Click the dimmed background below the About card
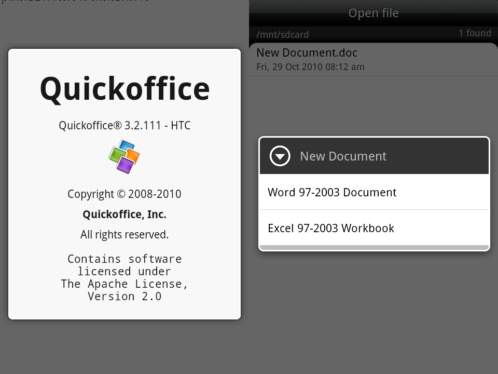Image resolution: width=498 pixels, height=374 pixels. click(125, 347)
